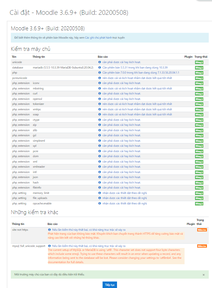Click the info icon for fileinfo extension
212x288 pixels.
click(x=100, y=188)
